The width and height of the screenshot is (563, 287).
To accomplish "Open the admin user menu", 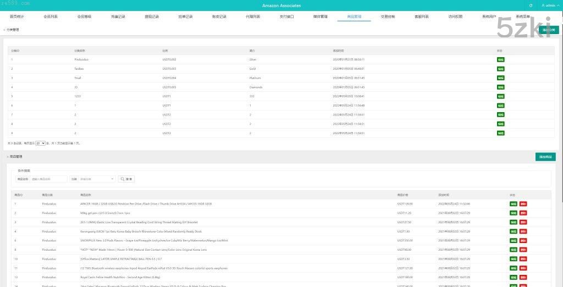I will pos(549,5).
